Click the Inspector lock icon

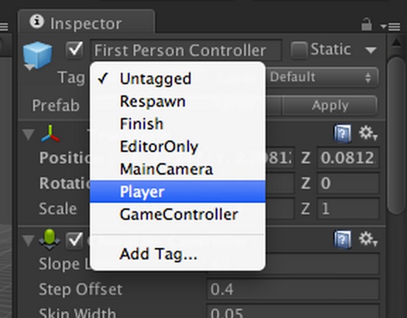[367, 24]
